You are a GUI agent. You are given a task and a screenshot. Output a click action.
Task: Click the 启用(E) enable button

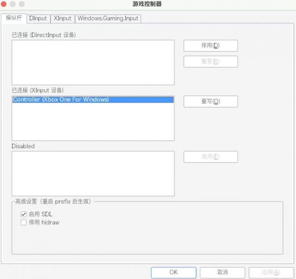(211, 157)
